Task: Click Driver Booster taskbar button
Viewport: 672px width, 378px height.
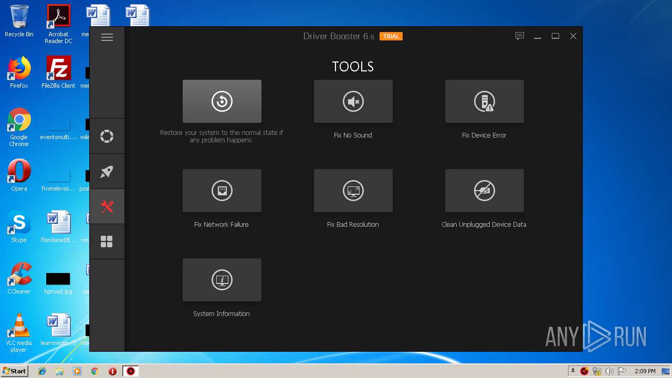Action: click(131, 371)
